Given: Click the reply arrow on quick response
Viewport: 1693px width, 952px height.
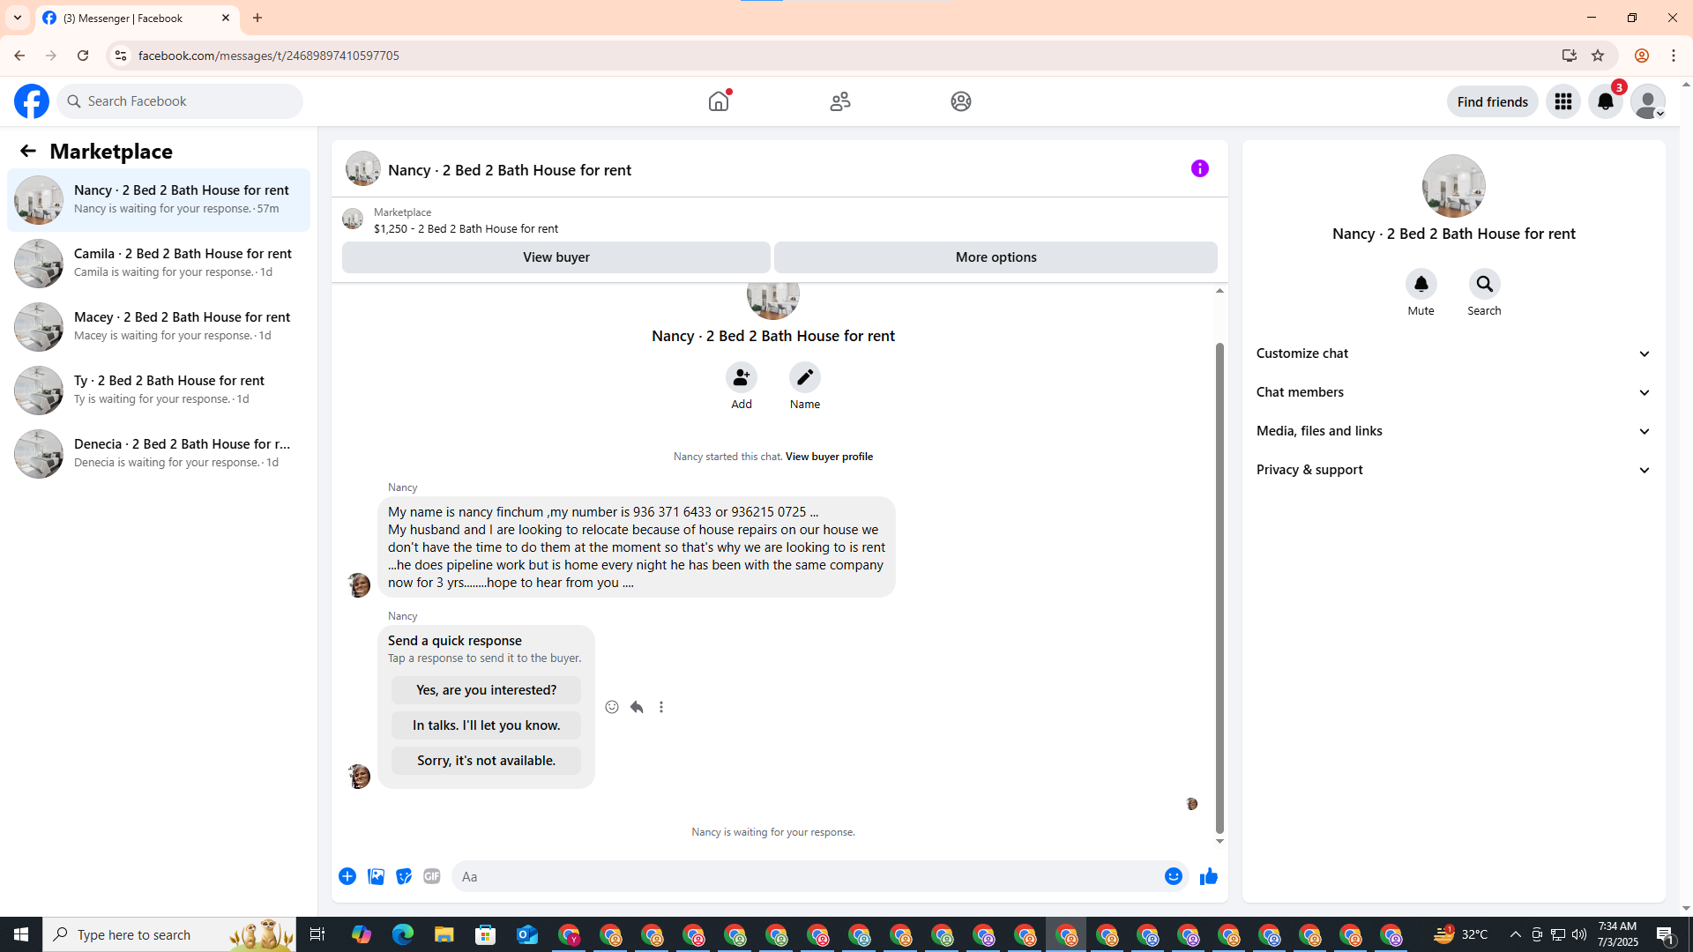Looking at the screenshot, I should (x=637, y=707).
